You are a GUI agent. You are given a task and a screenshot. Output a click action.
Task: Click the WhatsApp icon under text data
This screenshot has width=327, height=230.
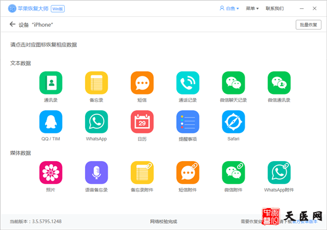click(x=96, y=122)
